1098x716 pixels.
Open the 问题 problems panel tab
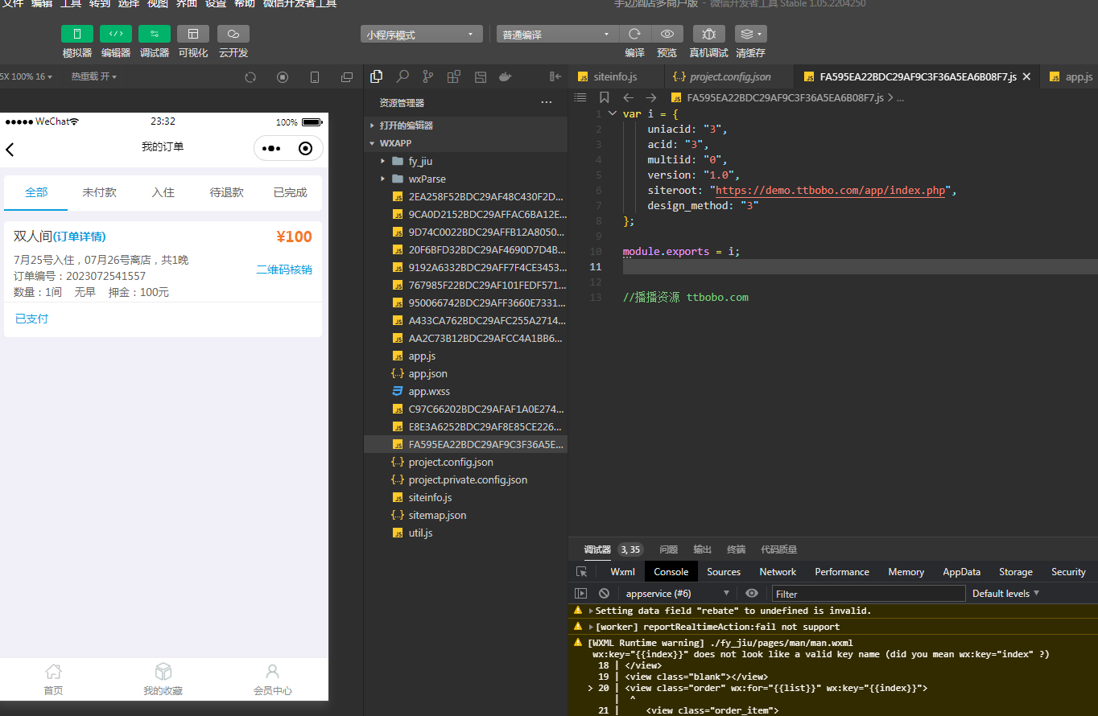669,549
